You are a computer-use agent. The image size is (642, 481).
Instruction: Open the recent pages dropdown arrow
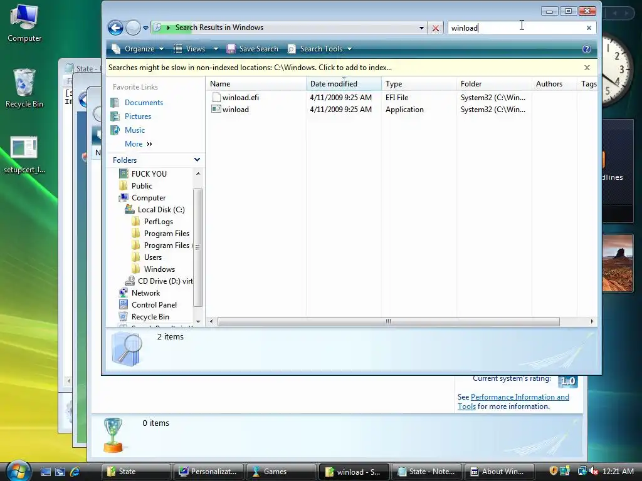coord(145,28)
